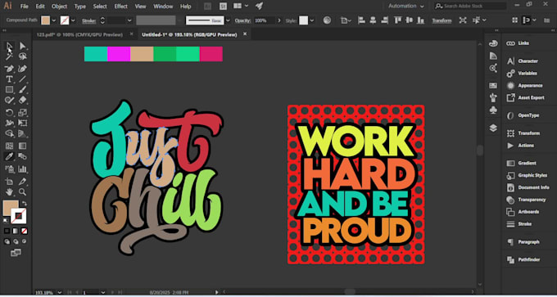Open the stroke weight dropdown

point(129,20)
